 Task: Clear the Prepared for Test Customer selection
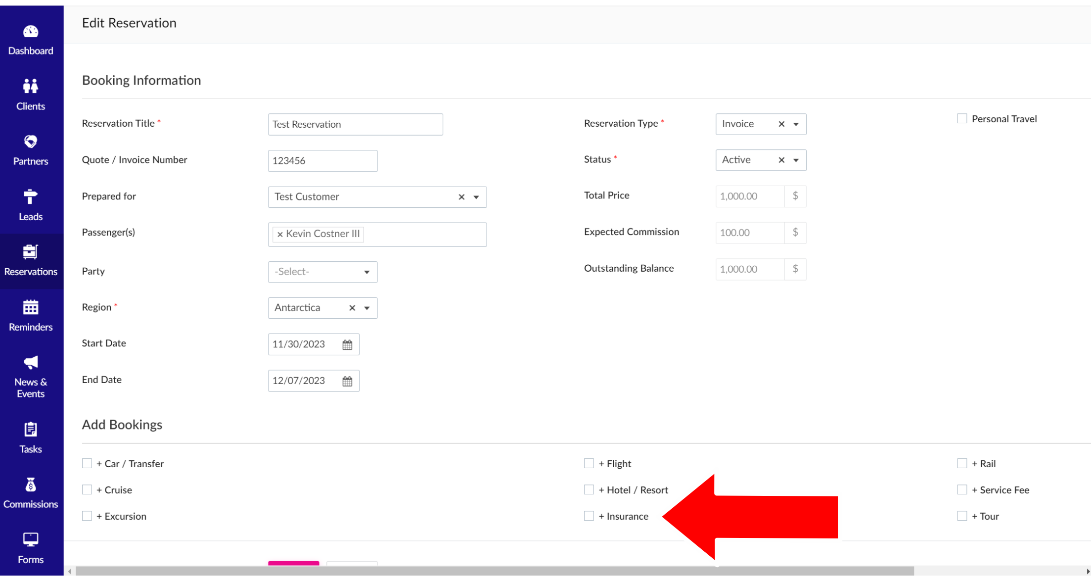(461, 197)
